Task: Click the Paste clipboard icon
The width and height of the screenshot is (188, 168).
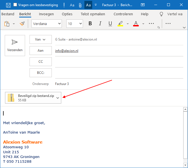Action: pyautogui.click(x=7, y=24)
